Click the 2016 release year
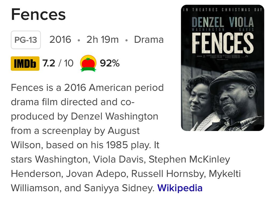This screenshot has height=206, width=269. coord(60,40)
